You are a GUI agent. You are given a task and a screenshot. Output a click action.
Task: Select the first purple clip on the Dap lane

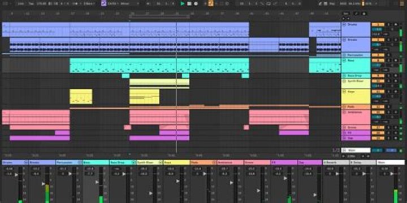click(x=40, y=138)
